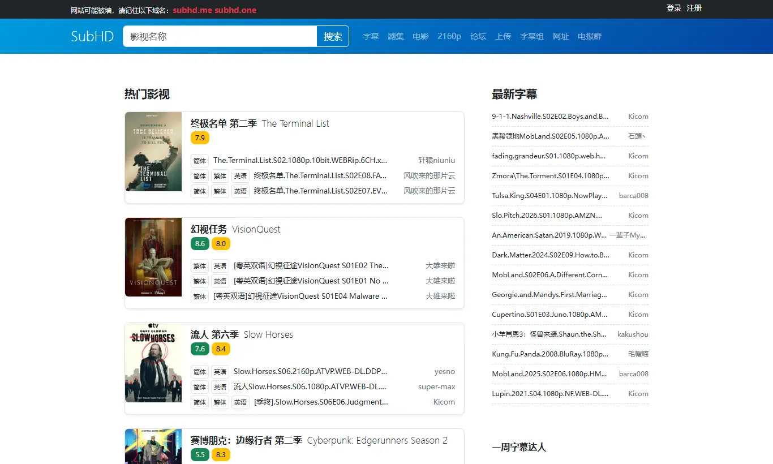Open the Slow Horses poster thumbnail
Viewport: 773px width, 464px height.
[153, 363]
